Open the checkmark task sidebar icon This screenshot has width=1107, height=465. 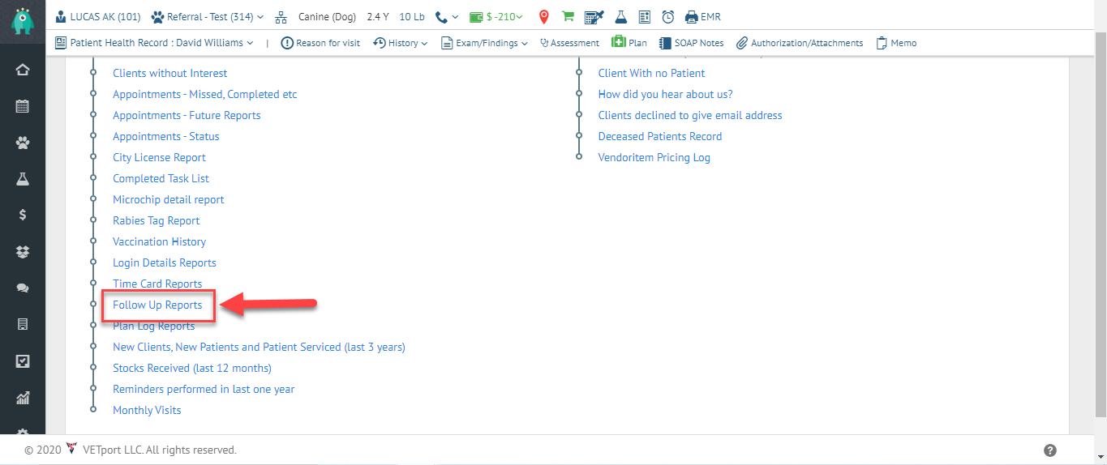[23, 361]
